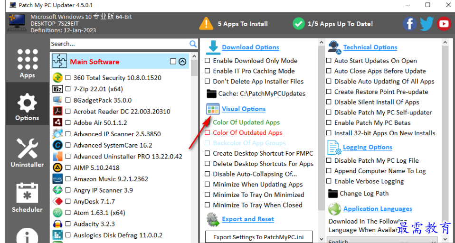This screenshot has height=243, width=455.
Task: Pick Color Of Outdated Apps swatch
Action: click(x=207, y=132)
